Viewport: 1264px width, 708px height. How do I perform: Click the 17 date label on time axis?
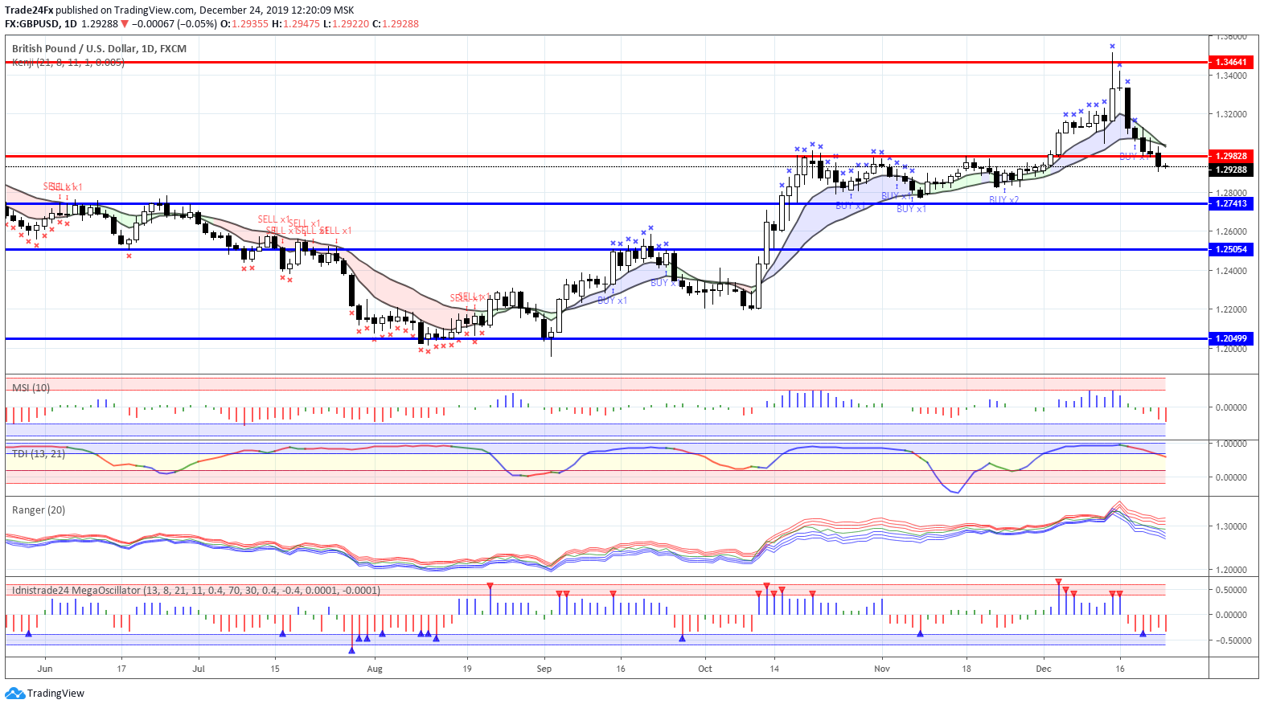pyautogui.click(x=121, y=669)
